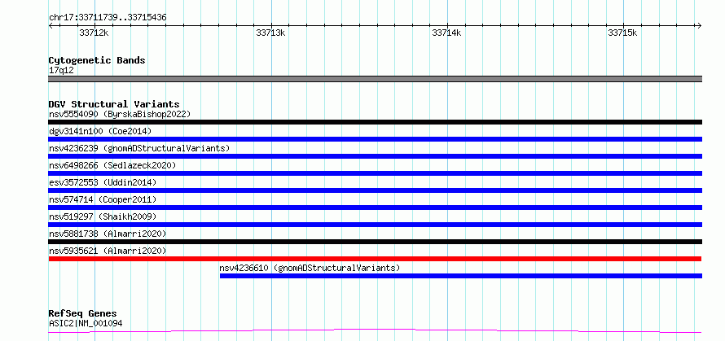Click the blue bar for nsv574714

(376, 208)
